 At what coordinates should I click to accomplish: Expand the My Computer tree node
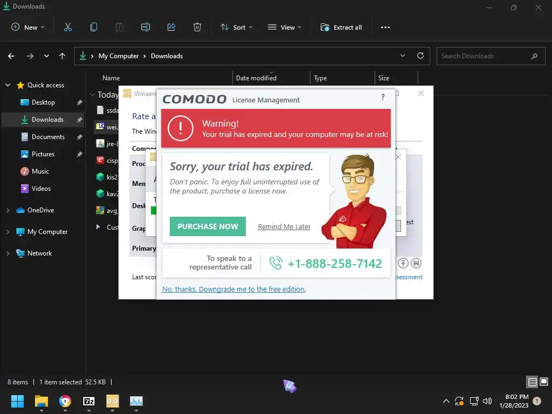[8, 232]
